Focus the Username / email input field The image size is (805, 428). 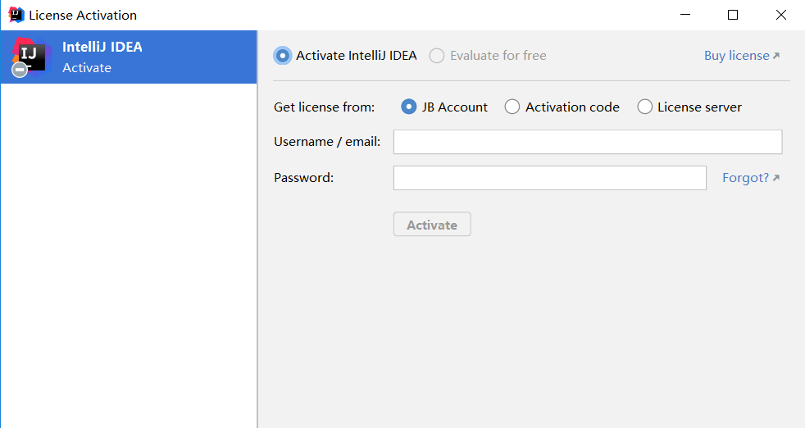click(x=588, y=142)
